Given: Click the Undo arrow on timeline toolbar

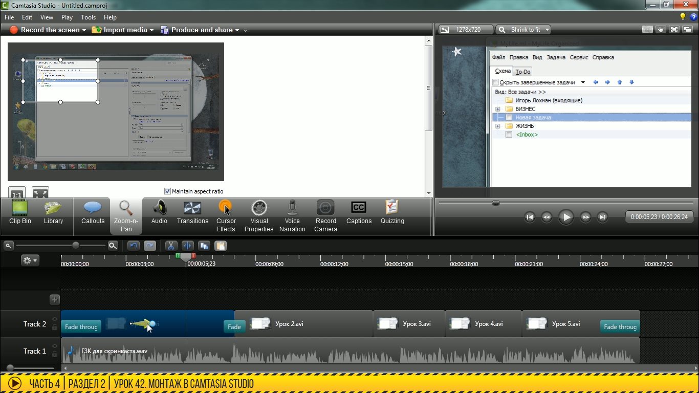Looking at the screenshot, I should pos(133,246).
